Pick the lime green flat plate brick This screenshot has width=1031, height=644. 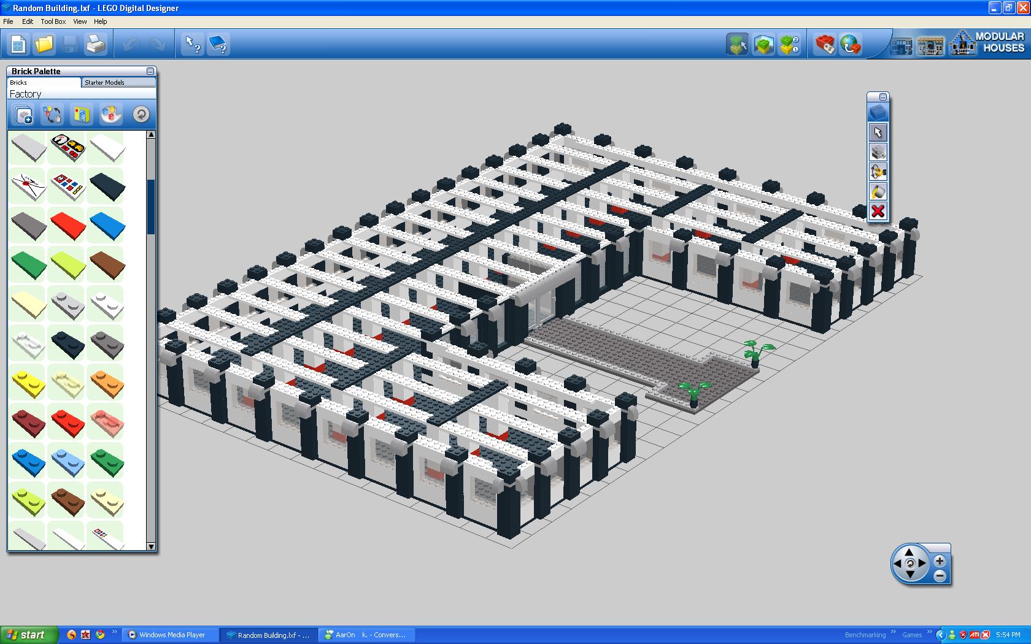[68, 264]
